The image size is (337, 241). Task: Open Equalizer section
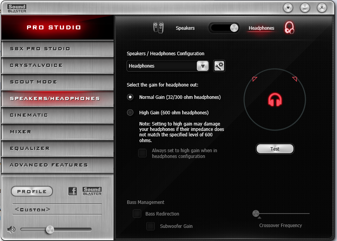58,148
